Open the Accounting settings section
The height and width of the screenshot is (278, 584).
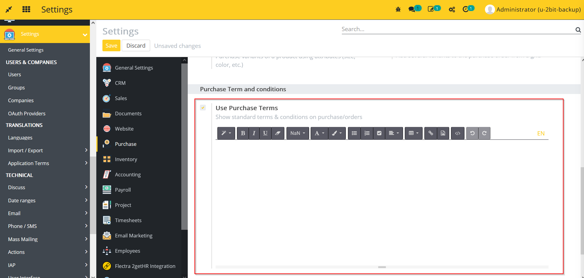128,174
